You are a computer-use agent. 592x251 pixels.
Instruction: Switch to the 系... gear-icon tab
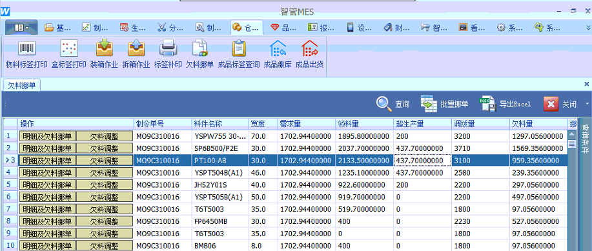coord(511,27)
